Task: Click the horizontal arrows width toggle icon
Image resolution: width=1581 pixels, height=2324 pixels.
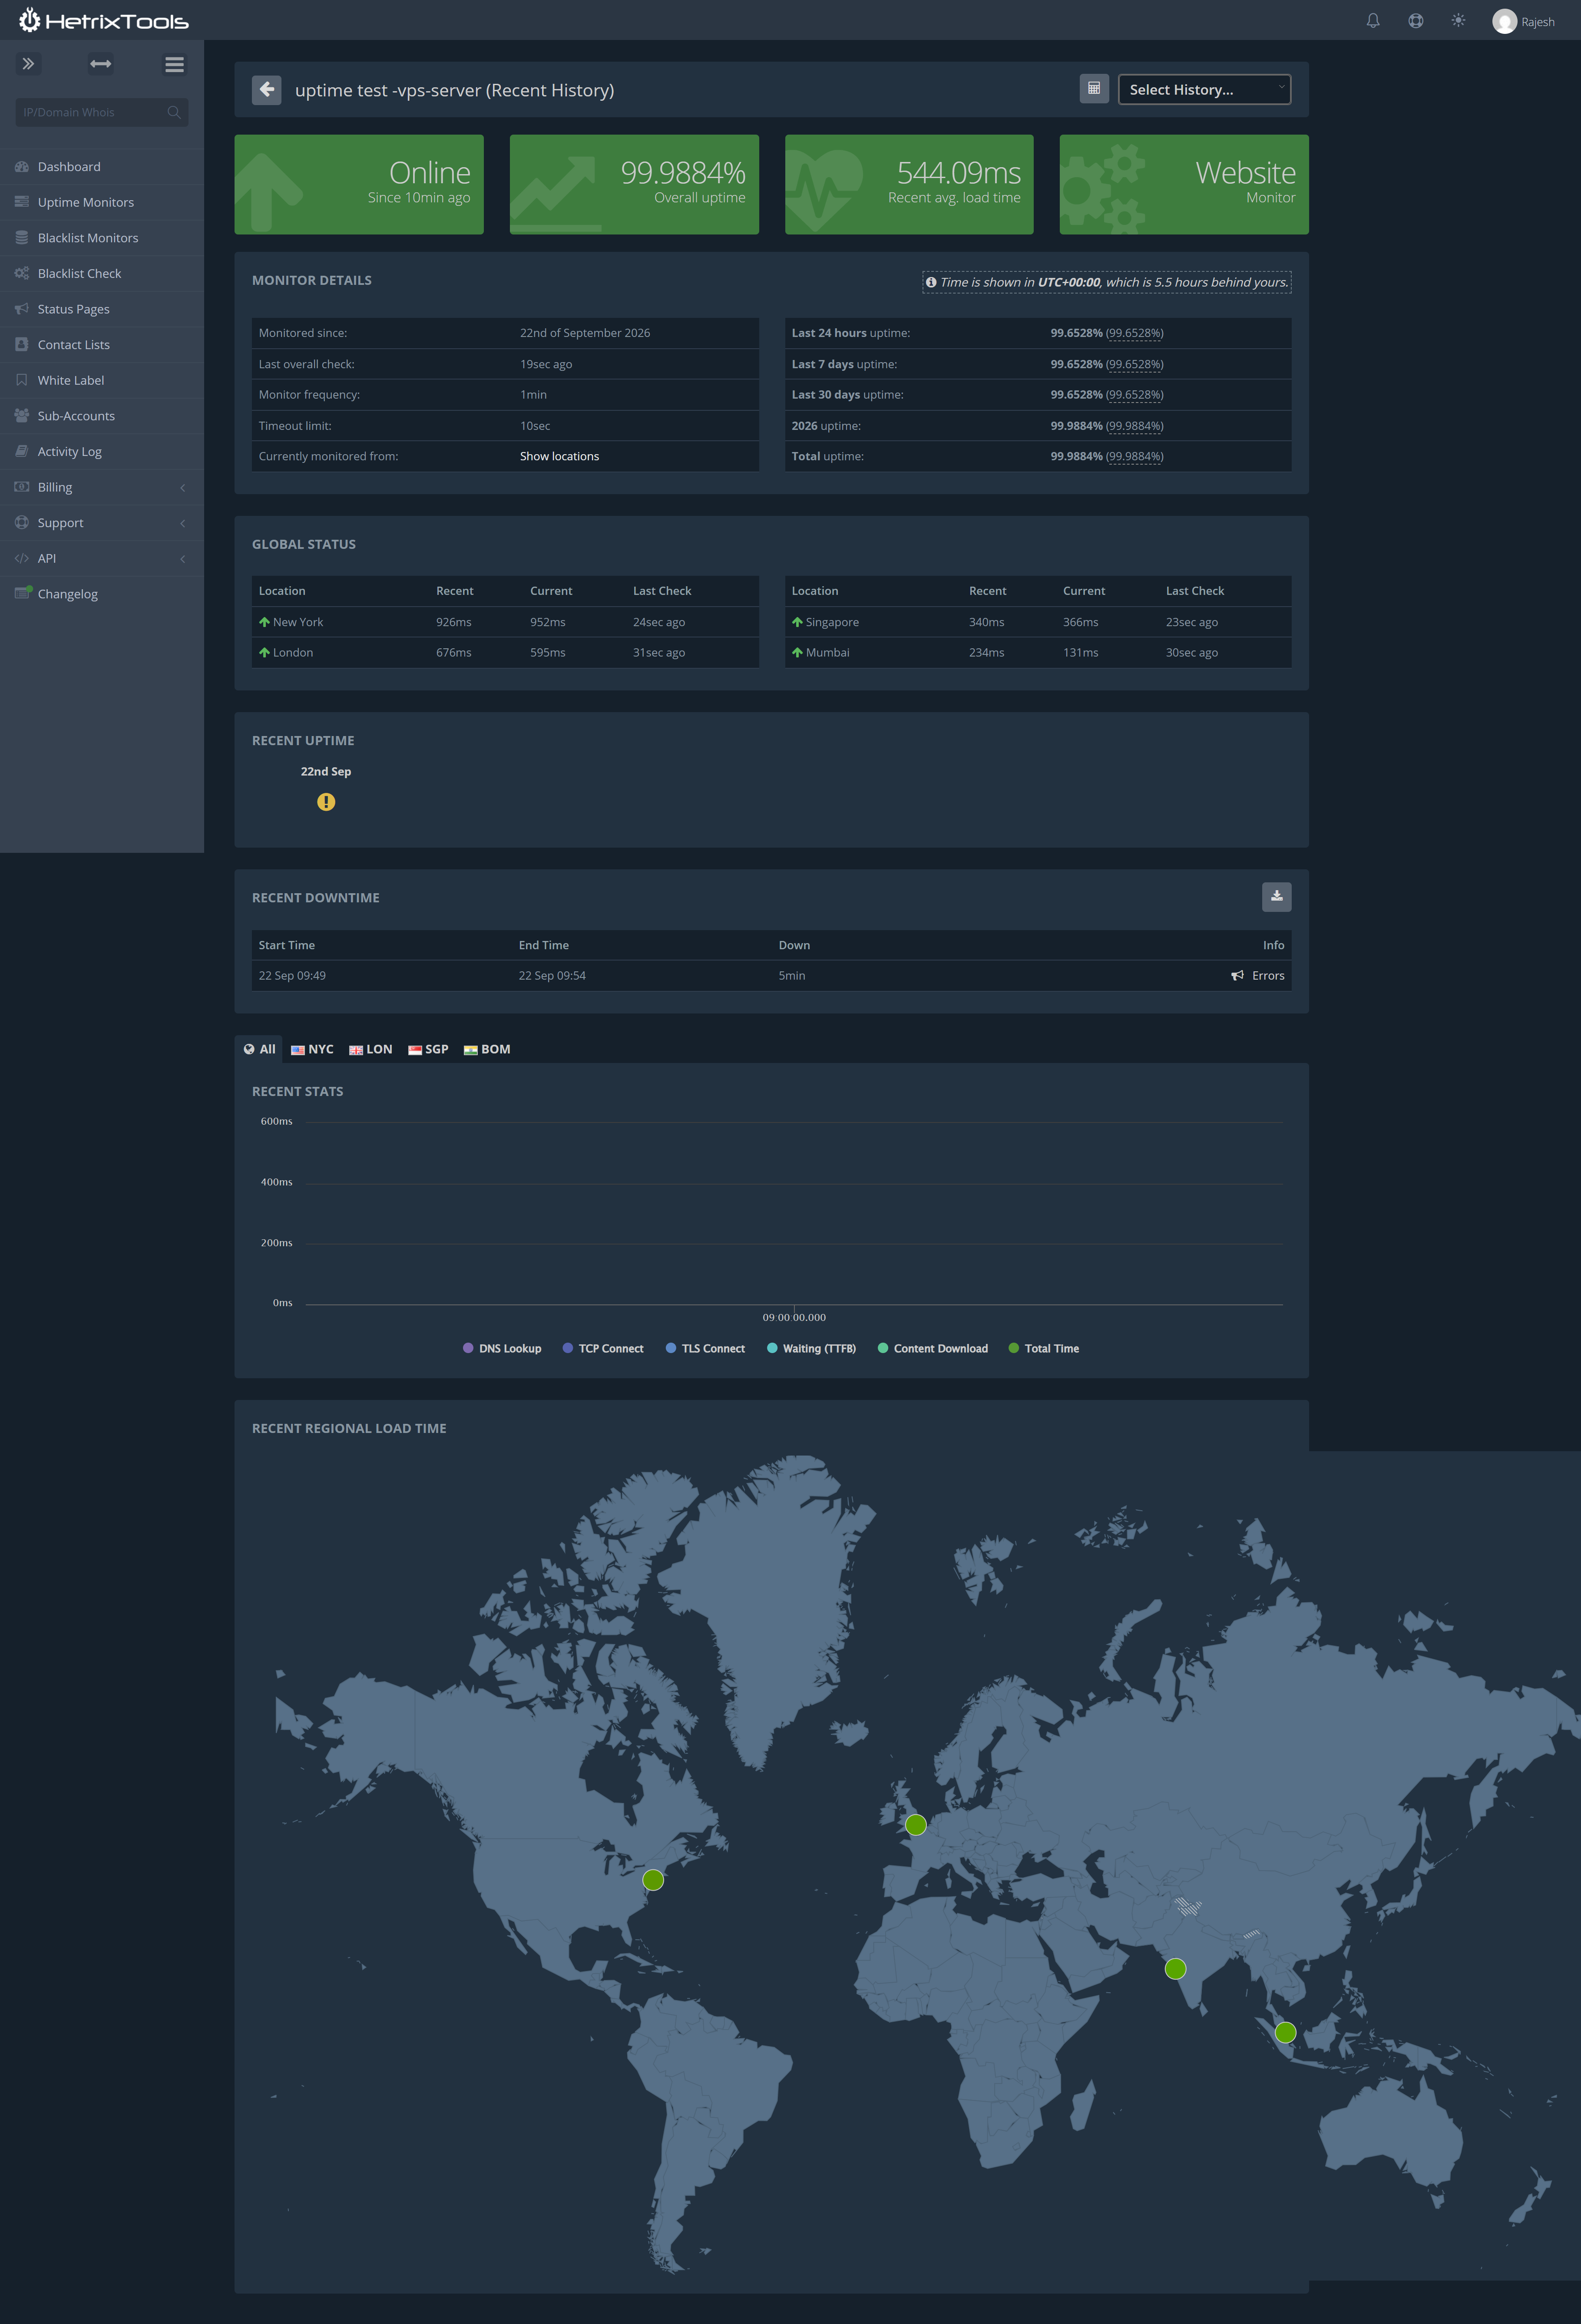Action: [x=101, y=64]
